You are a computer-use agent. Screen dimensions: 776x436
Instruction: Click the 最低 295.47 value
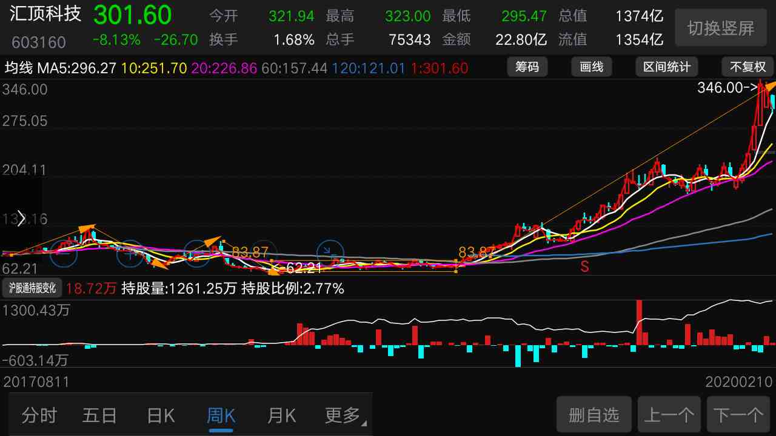click(524, 16)
